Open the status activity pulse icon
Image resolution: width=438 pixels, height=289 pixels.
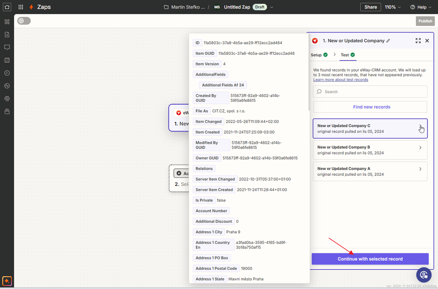(7, 86)
